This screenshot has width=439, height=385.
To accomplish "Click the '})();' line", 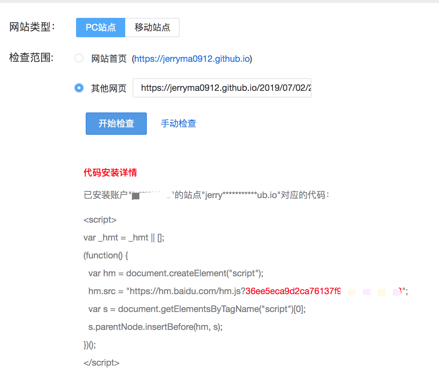I will pyautogui.click(x=89, y=345).
